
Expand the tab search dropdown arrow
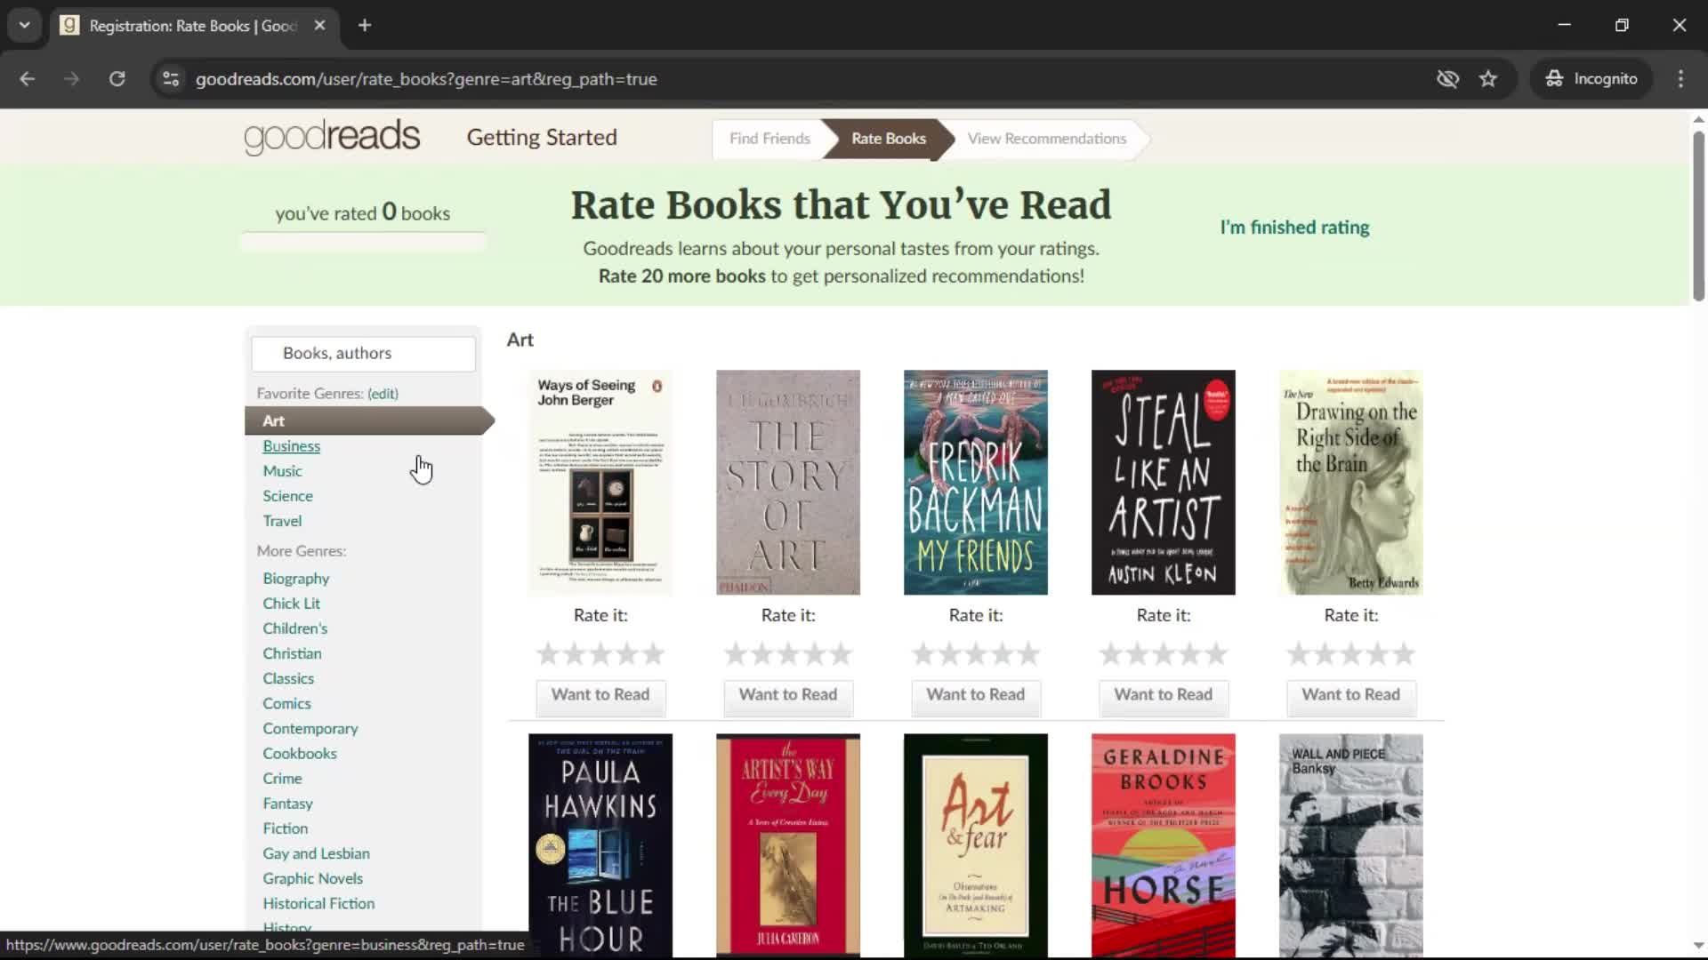point(24,26)
